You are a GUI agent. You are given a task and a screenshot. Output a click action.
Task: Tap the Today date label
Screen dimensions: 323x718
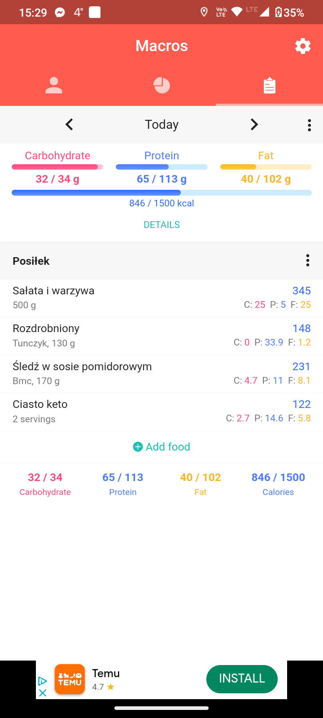click(161, 124)
